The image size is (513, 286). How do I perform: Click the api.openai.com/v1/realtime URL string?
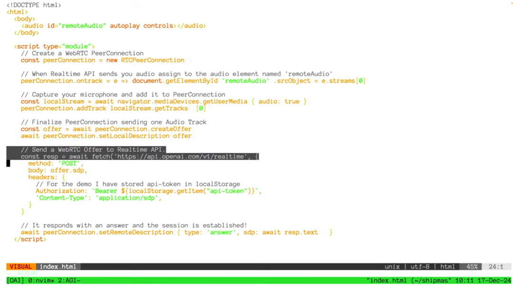click(180, 157)
